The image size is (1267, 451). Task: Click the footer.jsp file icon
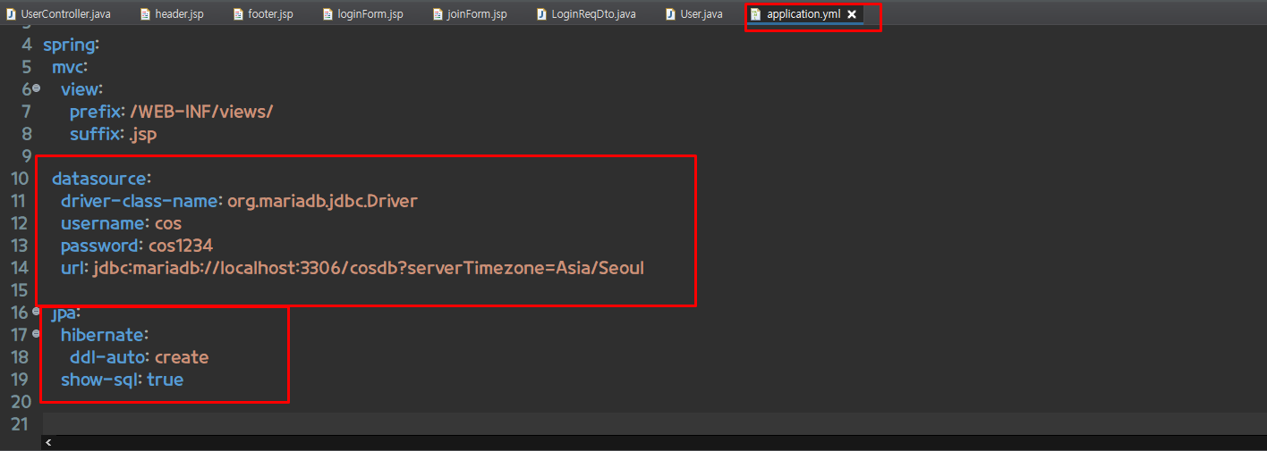click(x=238, y=14)
